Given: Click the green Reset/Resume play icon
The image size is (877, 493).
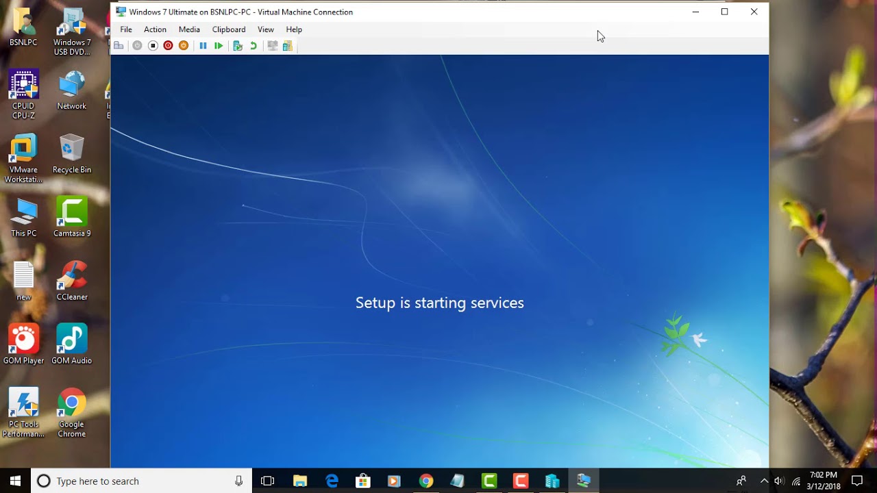Looking at the screenshot, I should tap(219, 46).
